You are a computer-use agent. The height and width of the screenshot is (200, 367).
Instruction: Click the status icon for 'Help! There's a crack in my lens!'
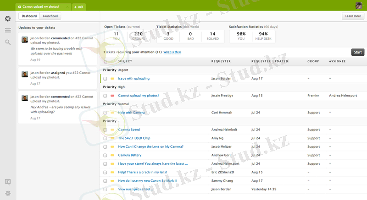112,172
